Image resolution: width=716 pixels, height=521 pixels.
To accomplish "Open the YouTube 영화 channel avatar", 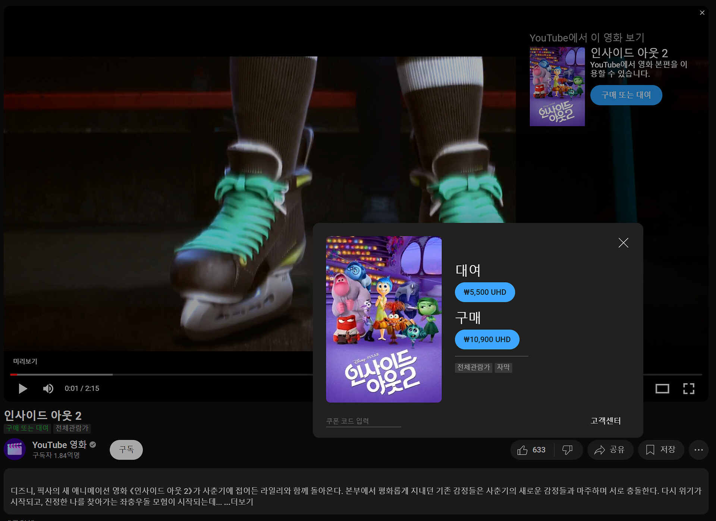I will click(x=15, y=449).
